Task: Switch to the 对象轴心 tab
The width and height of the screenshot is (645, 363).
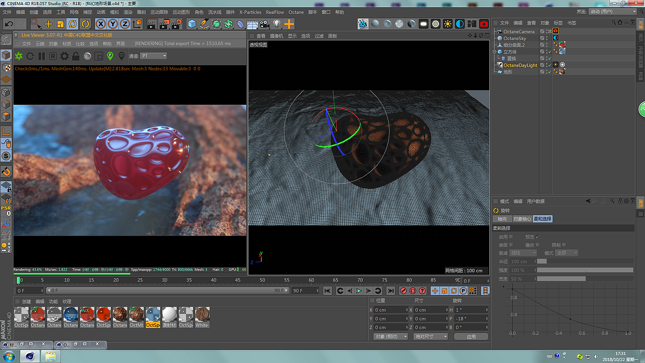Action: click(x=522, y=219)
